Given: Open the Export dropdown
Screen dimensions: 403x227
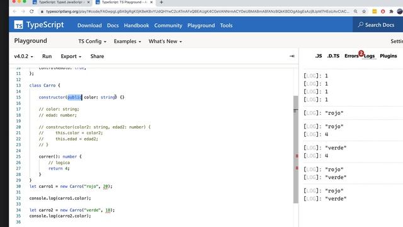Looking at the screenshot, I should pos(71,56).
